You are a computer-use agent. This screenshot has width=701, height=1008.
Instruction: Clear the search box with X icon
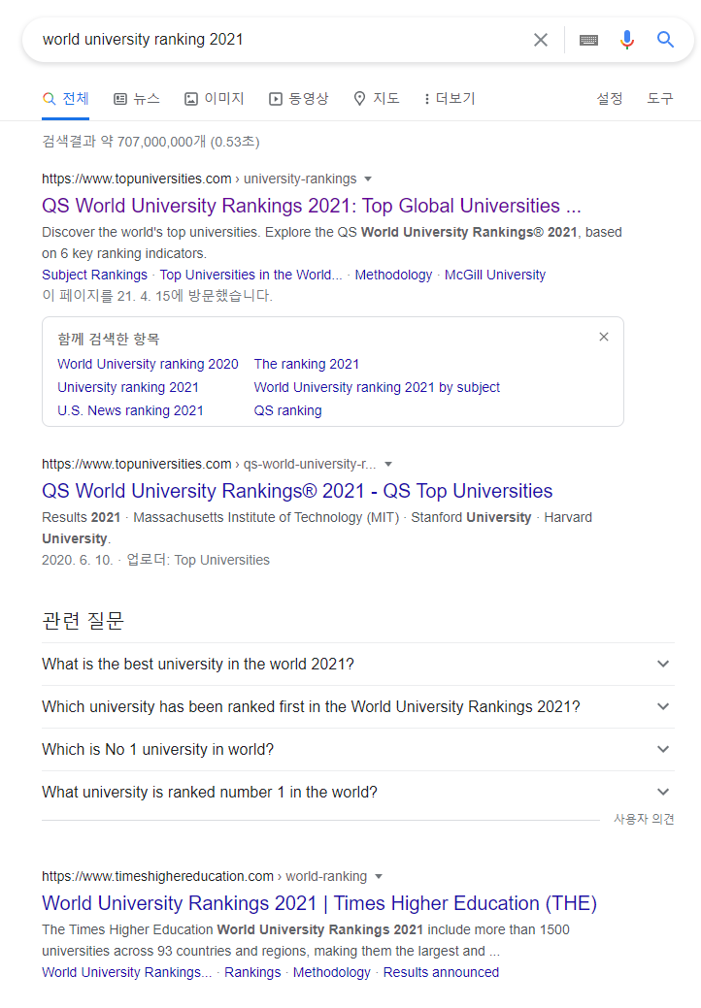541,40
